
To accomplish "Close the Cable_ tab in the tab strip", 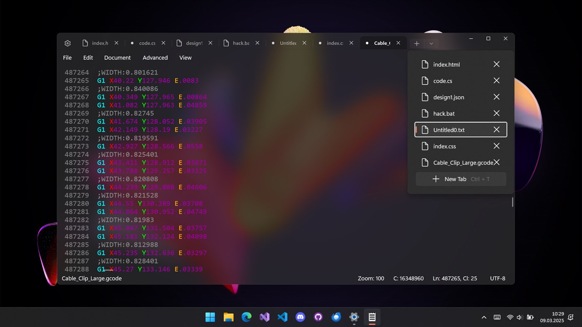I will pos(399,43).
